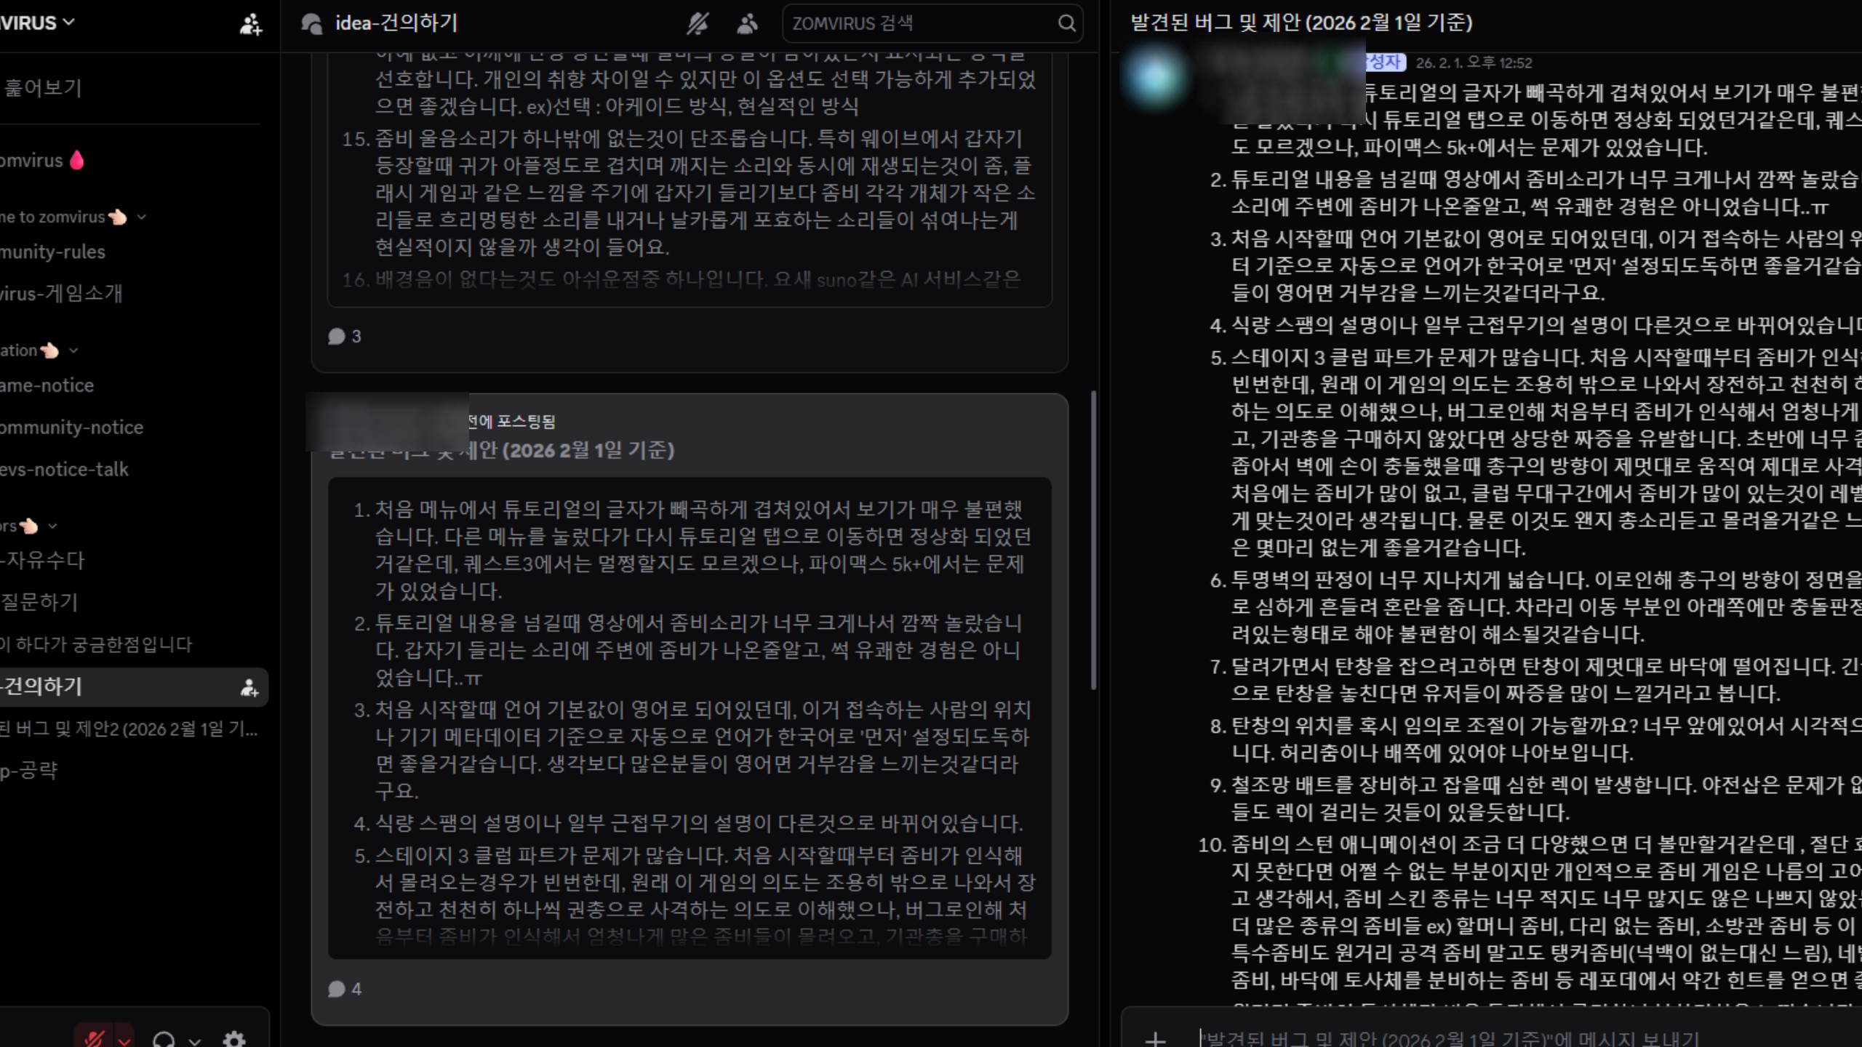Open user settings gear icon
The image size is (1862, 1047).
click(x=233, y=1039)
